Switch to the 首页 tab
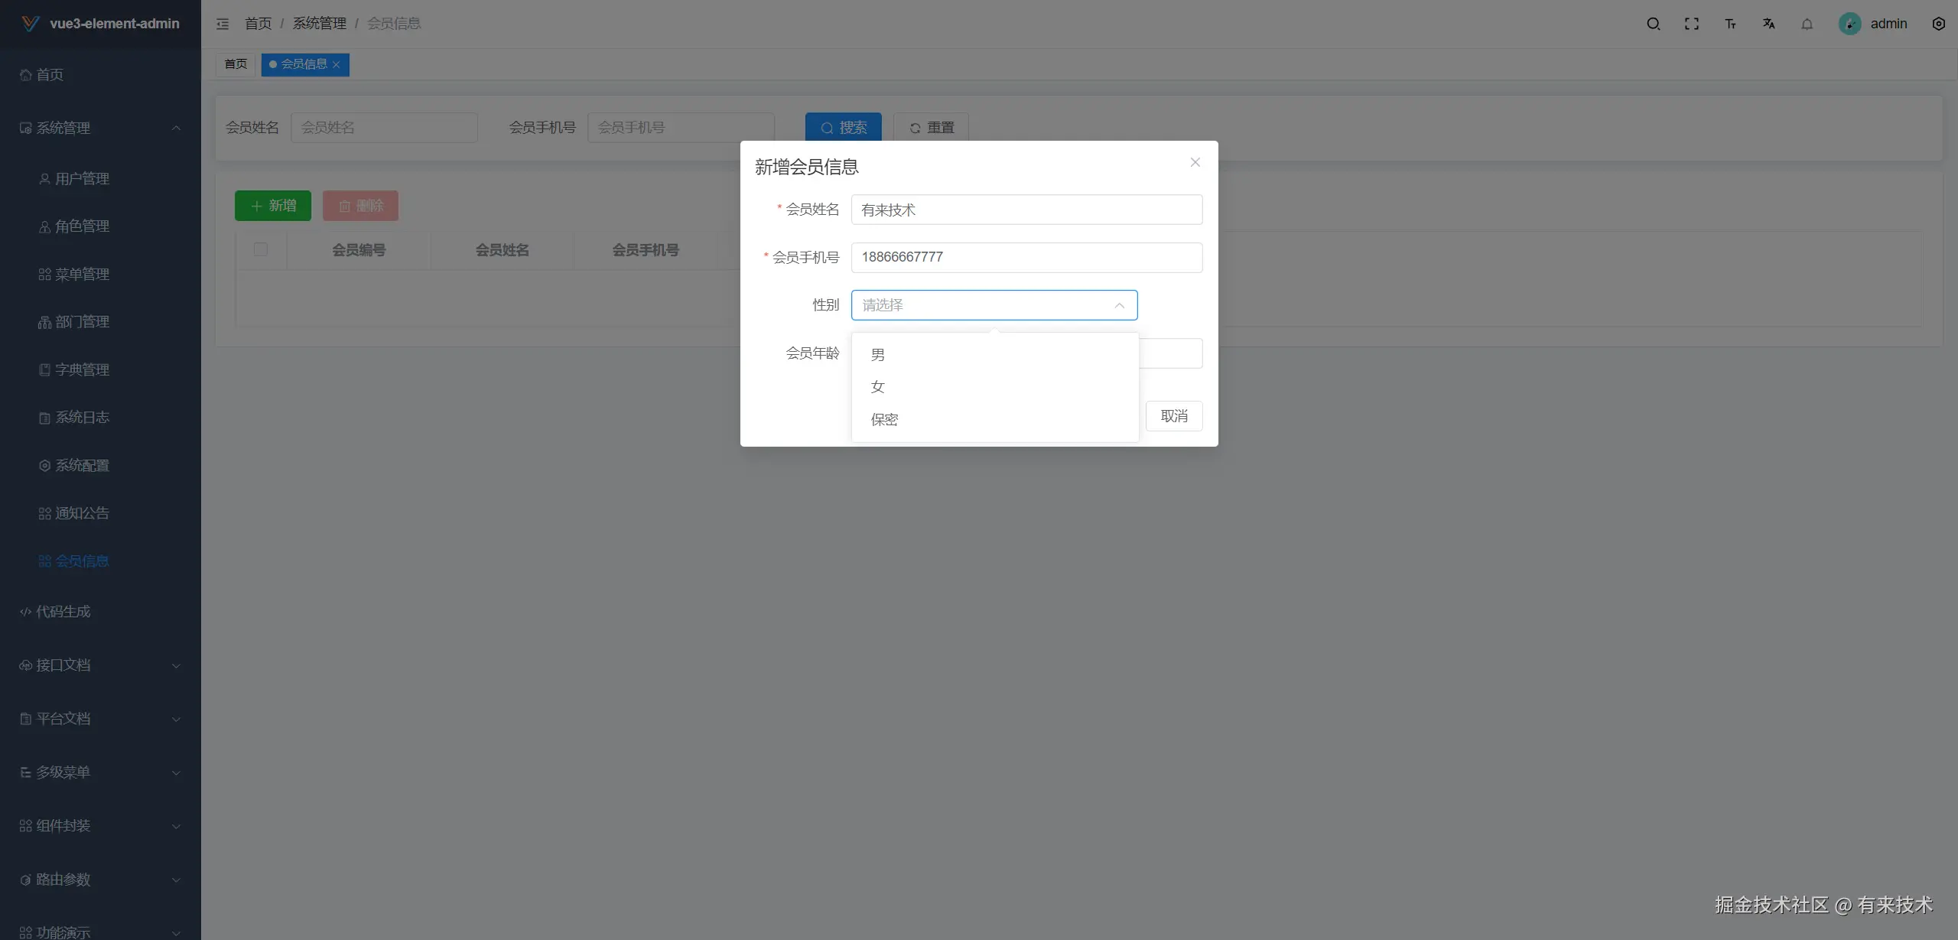Viewport: 1958px width, 940px height. coord(236,64)
